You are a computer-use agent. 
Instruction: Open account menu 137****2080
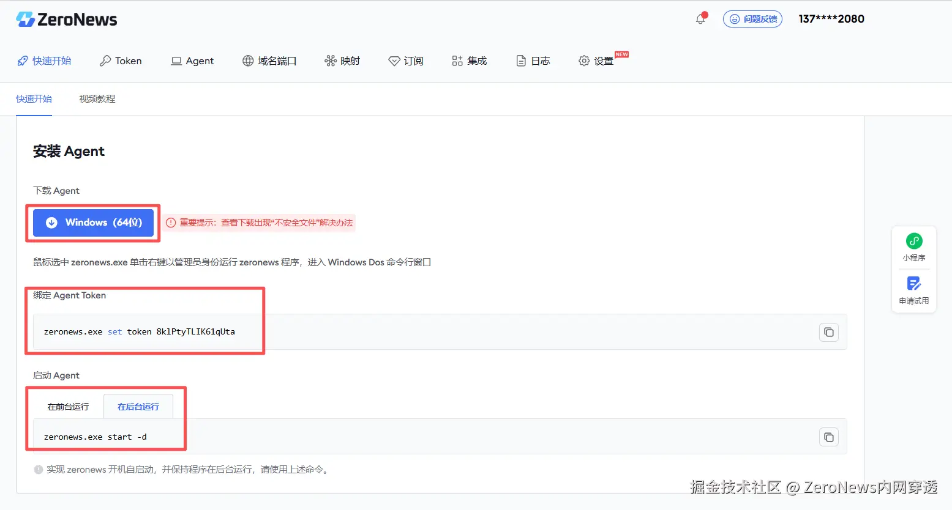pyautogui.click(x=831, y=19)
